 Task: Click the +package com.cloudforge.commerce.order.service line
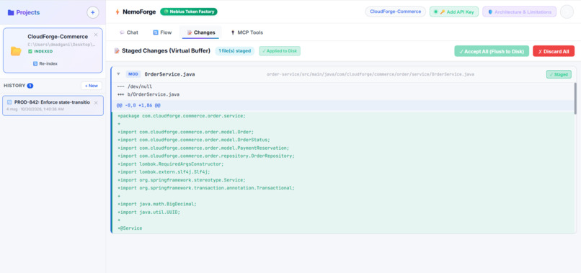click(182, 116)
